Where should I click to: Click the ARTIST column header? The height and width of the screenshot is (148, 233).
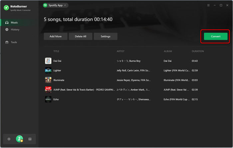(x=120, y=51)
